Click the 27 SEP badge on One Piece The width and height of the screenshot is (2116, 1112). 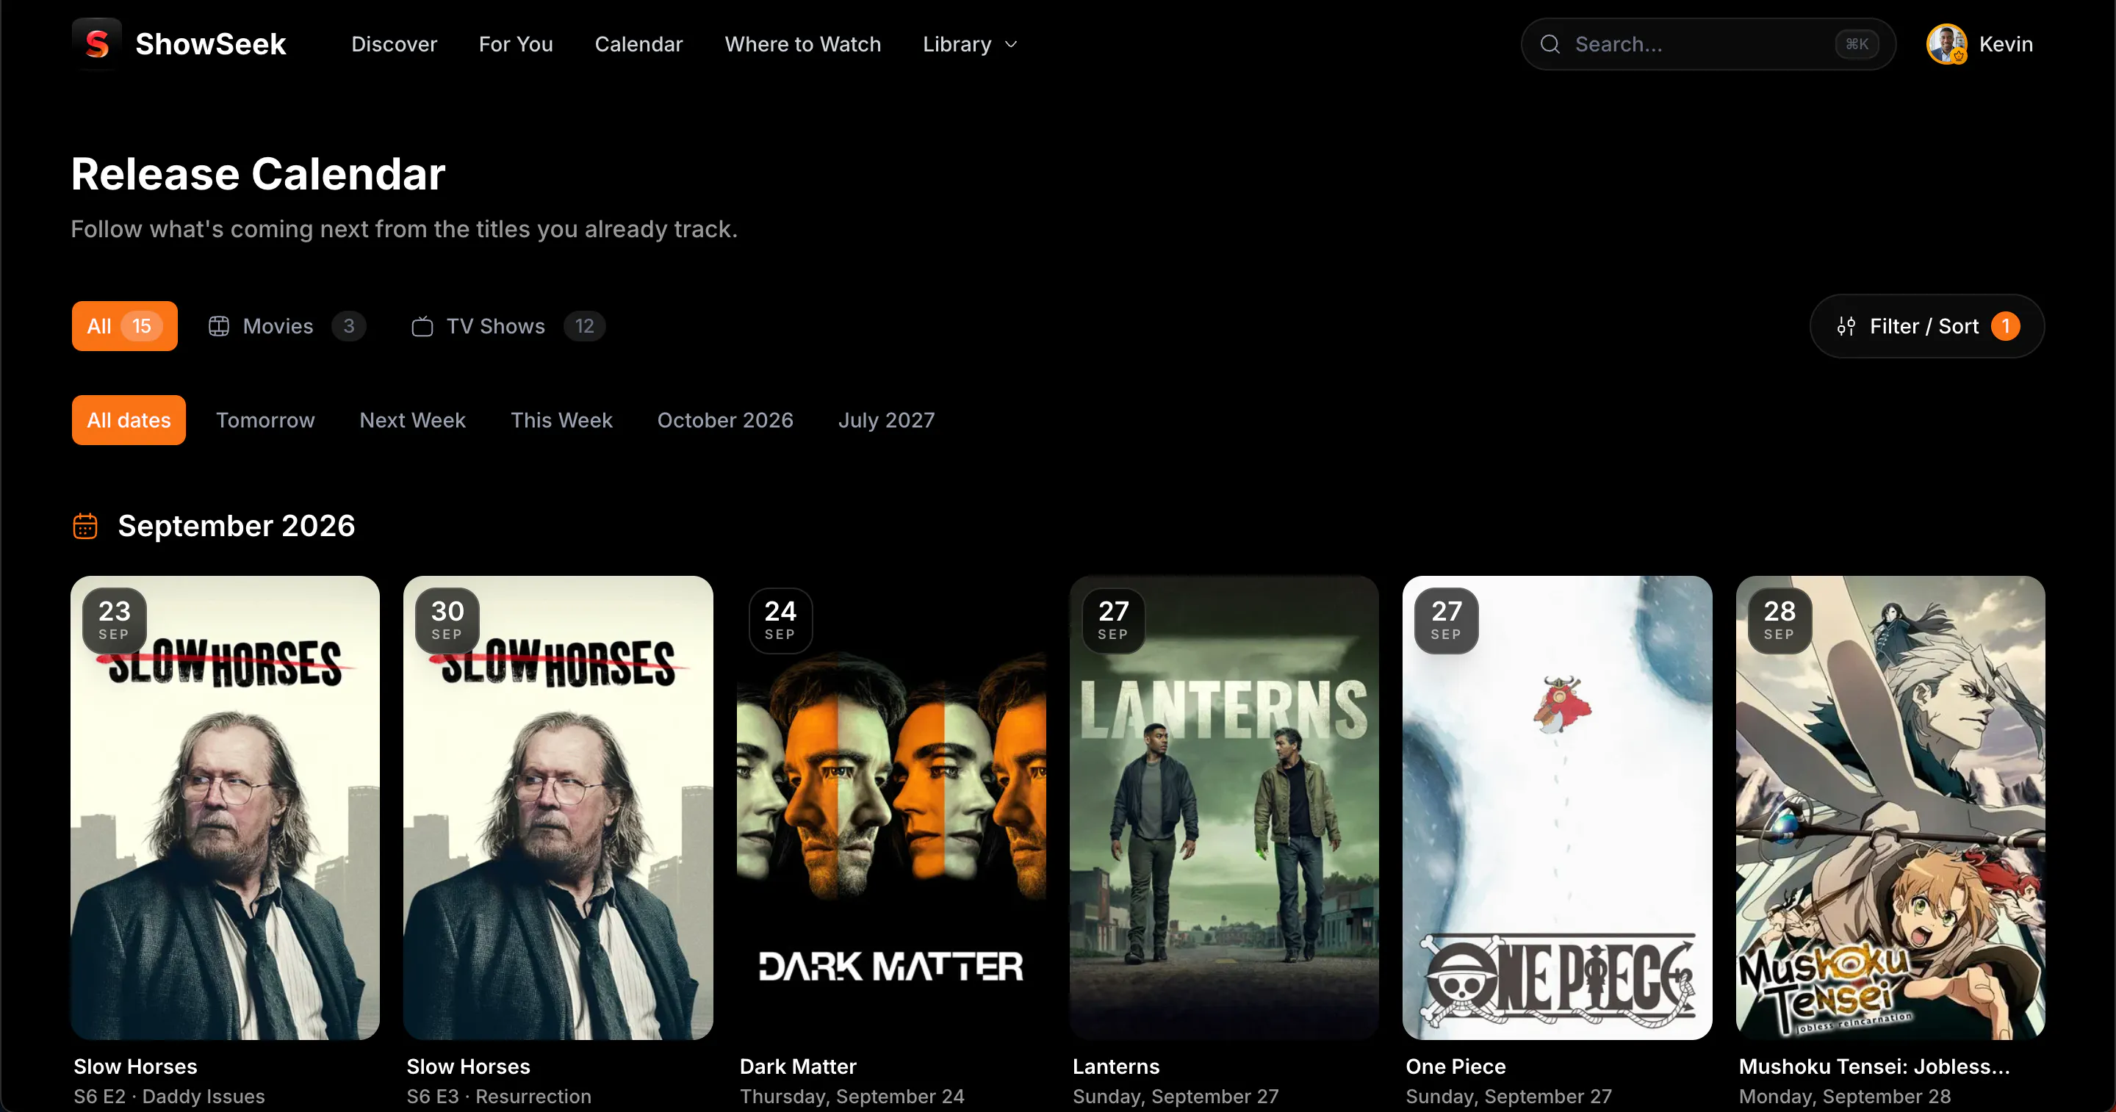[1447, 620]
